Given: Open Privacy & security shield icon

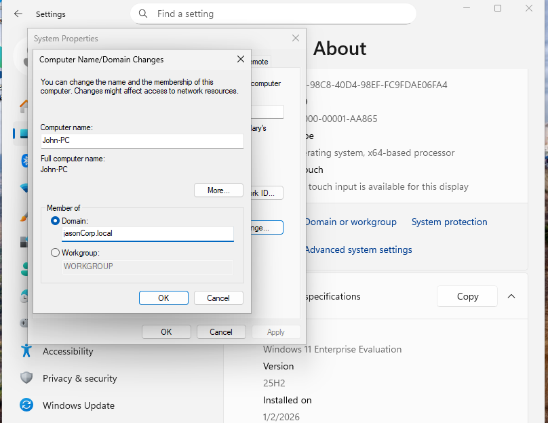Looking at the screenshot, I should [x=26, y=378].
